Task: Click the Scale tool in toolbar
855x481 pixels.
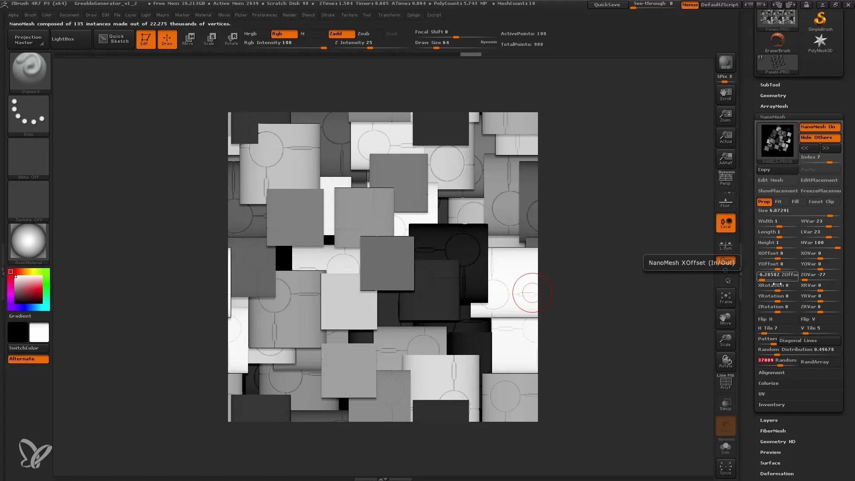Action: [210, 39]
